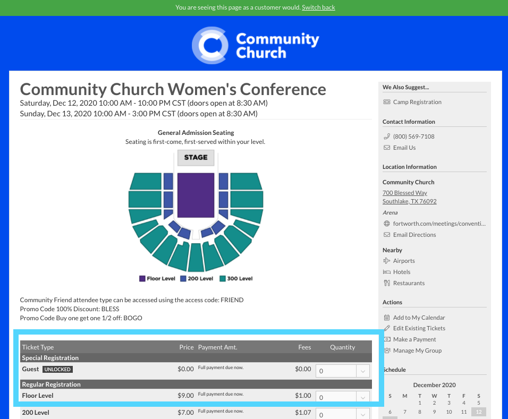
Task: Click the bed icon beside Hotels
Action: click(387, 272)
